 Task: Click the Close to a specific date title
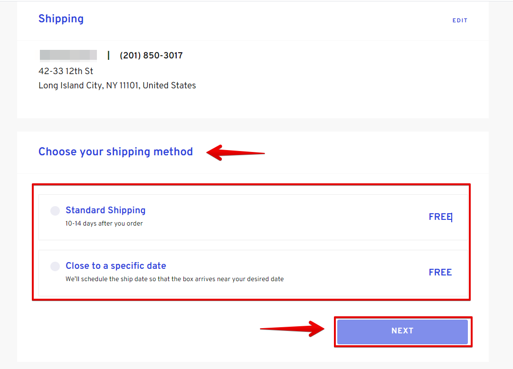(x=115, y=266)
